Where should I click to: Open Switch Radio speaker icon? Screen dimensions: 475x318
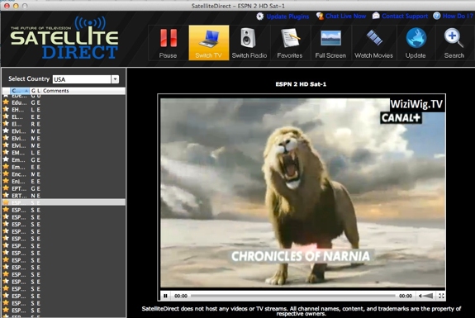click(x=249, y=38)
